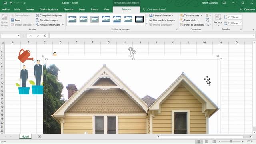Image resolution: width=256 pixels, height=144 pixels.
Task: Switch to the Vista tab
Action: tap(107, 10)
